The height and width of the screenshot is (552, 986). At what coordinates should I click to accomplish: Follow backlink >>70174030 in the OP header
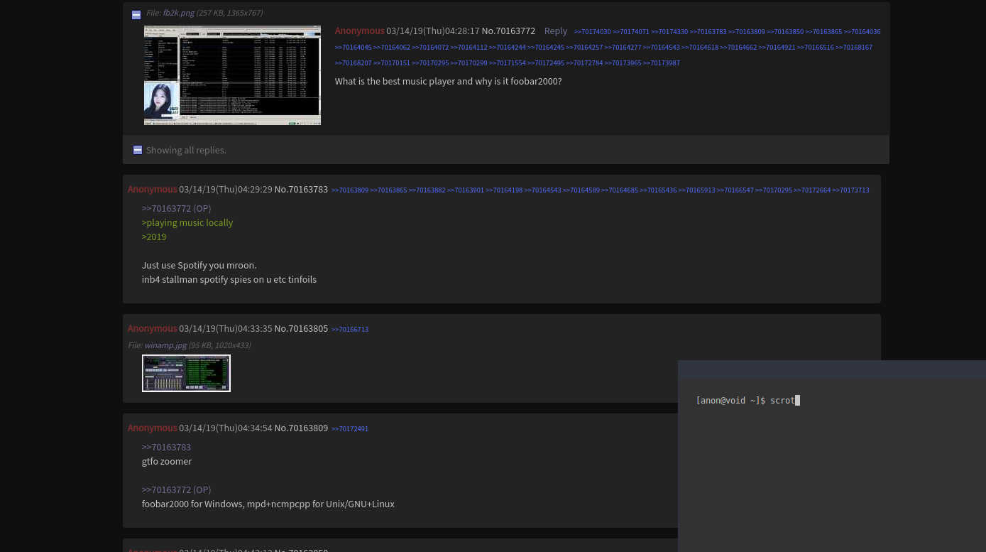(593, 31)
